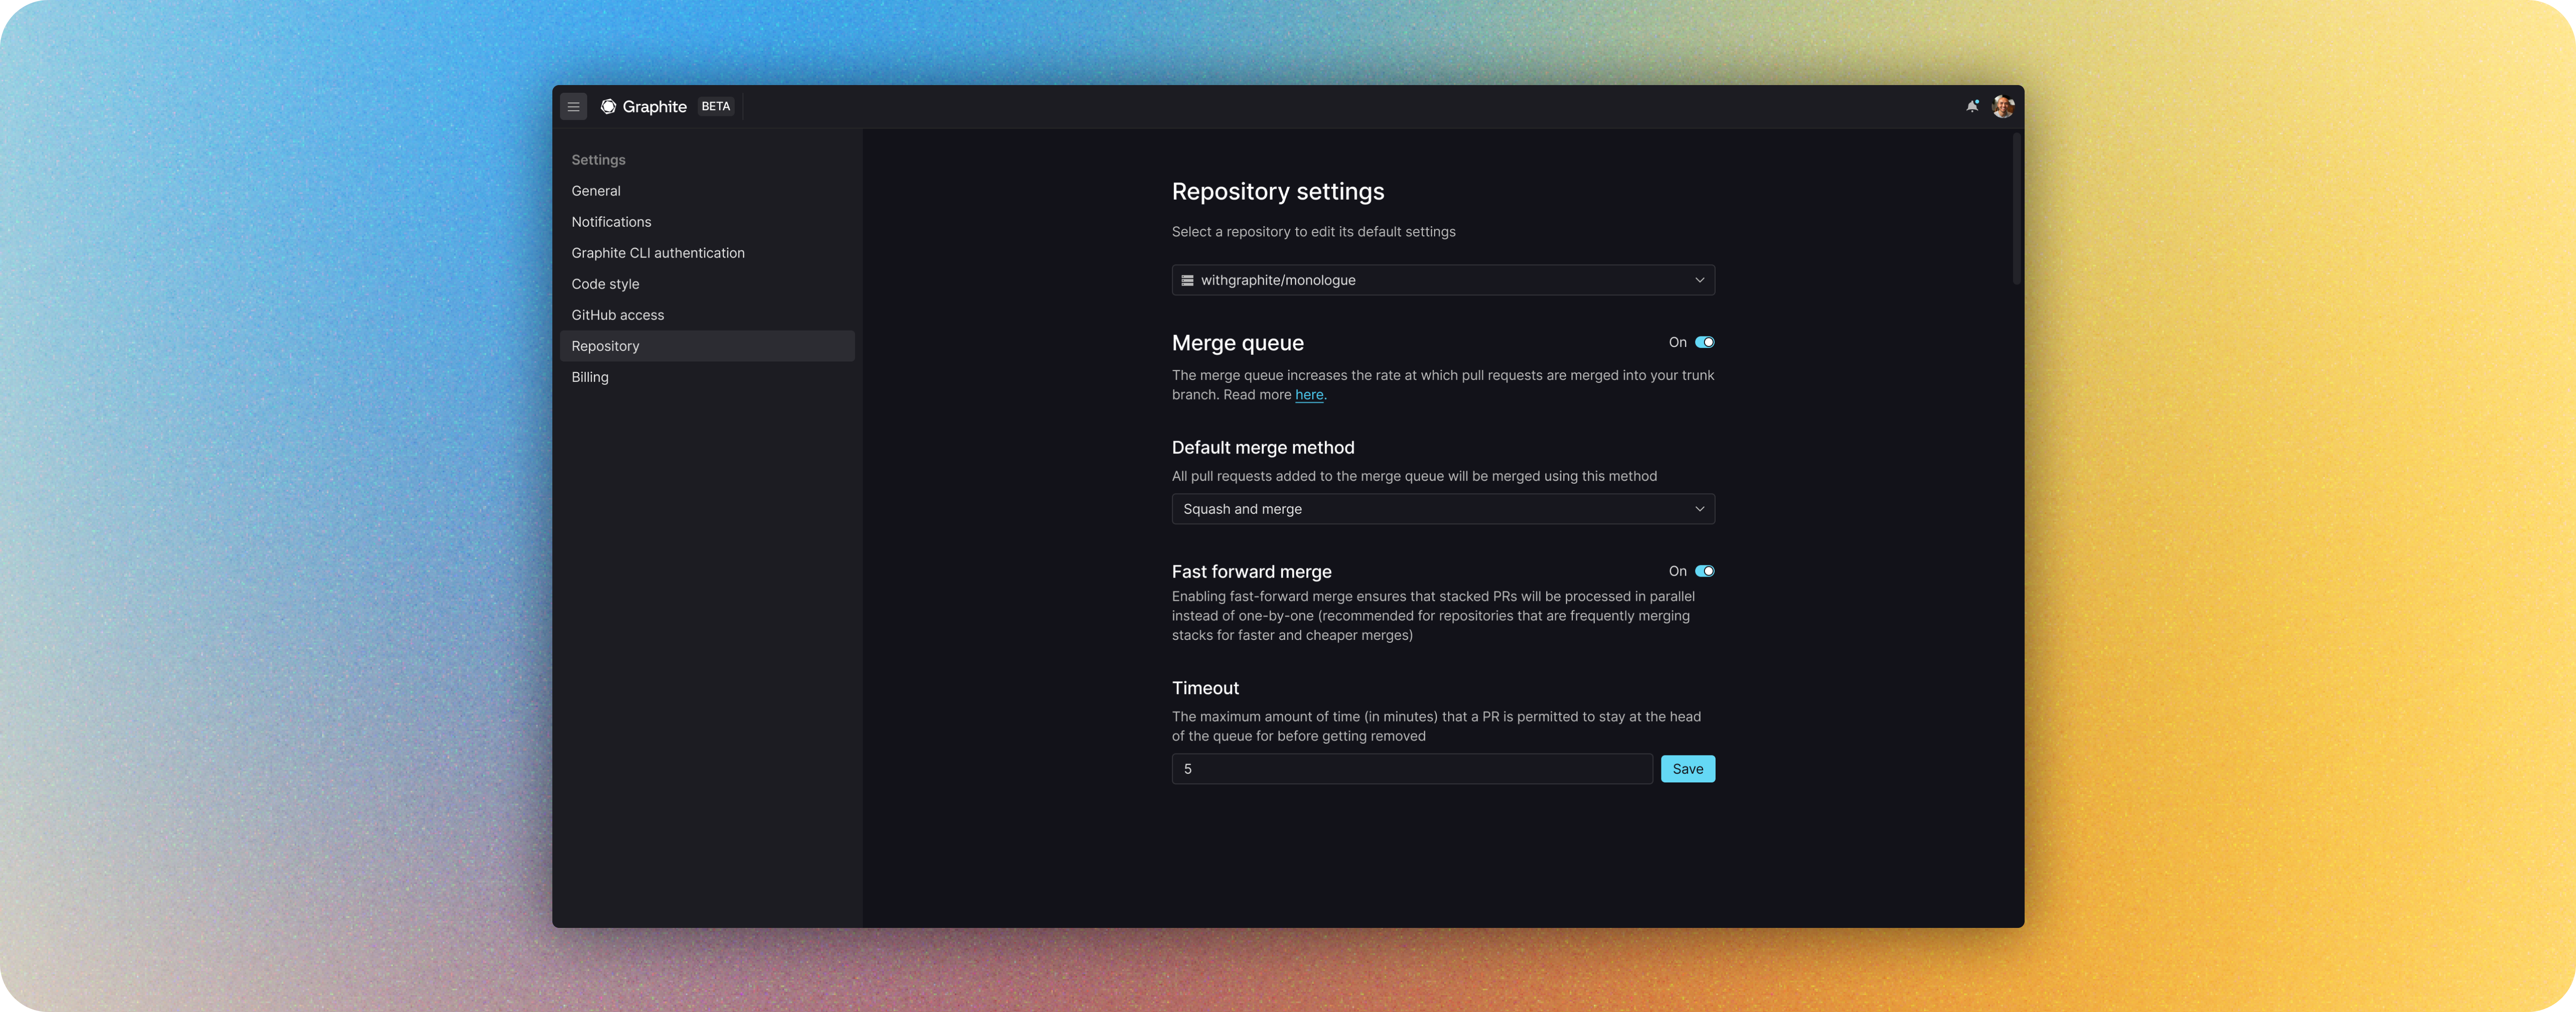2576x1012 pixels.
Task: Click the Fast forward merge 'On' label
Action: coord(1677,571)
